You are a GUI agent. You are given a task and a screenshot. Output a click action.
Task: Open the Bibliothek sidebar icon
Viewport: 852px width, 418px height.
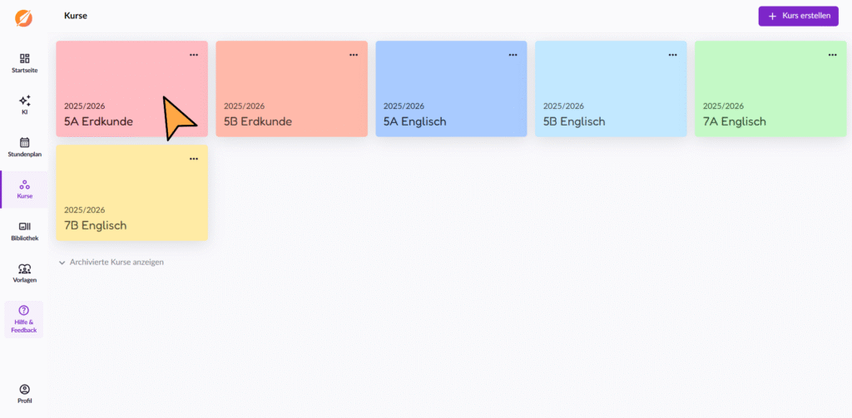(x=24, y=226)
